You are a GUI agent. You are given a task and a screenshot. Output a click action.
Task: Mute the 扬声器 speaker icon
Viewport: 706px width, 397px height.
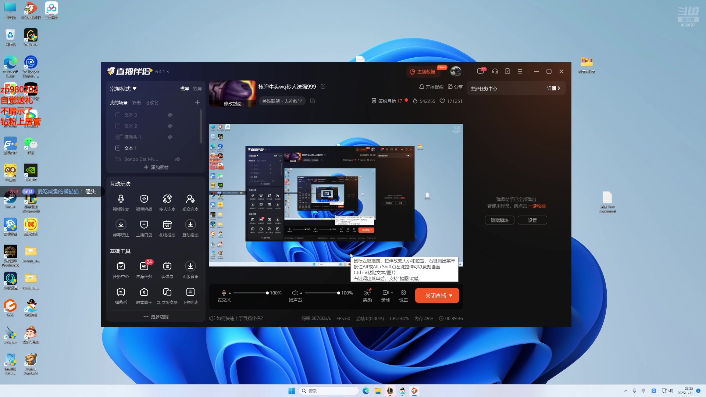(x=295, y=293)
